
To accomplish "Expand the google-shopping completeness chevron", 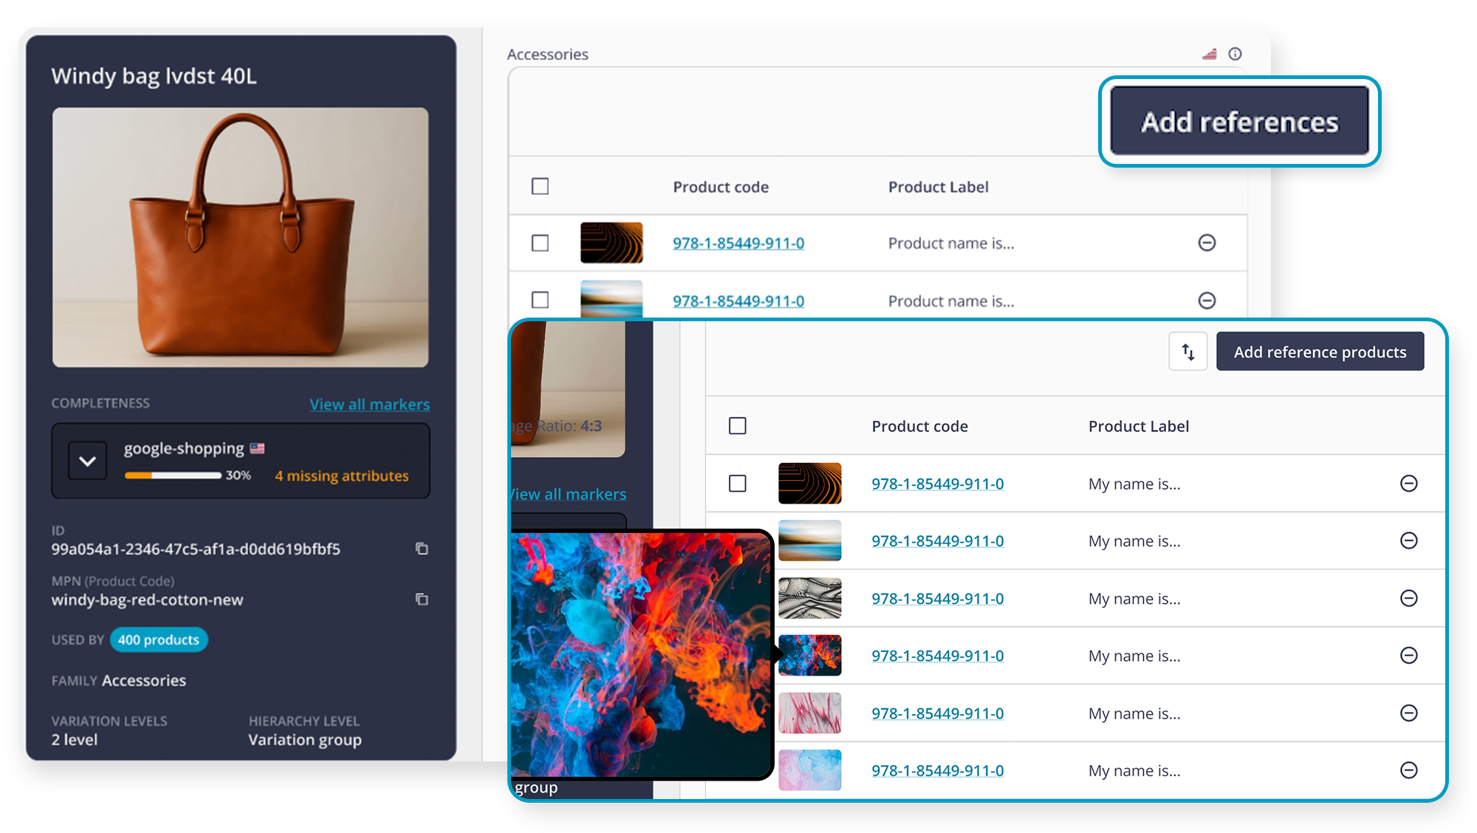I will point(87,462).
